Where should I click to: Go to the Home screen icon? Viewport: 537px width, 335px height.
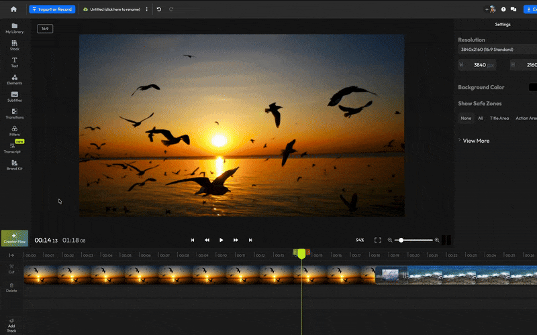tap(13, 9)
